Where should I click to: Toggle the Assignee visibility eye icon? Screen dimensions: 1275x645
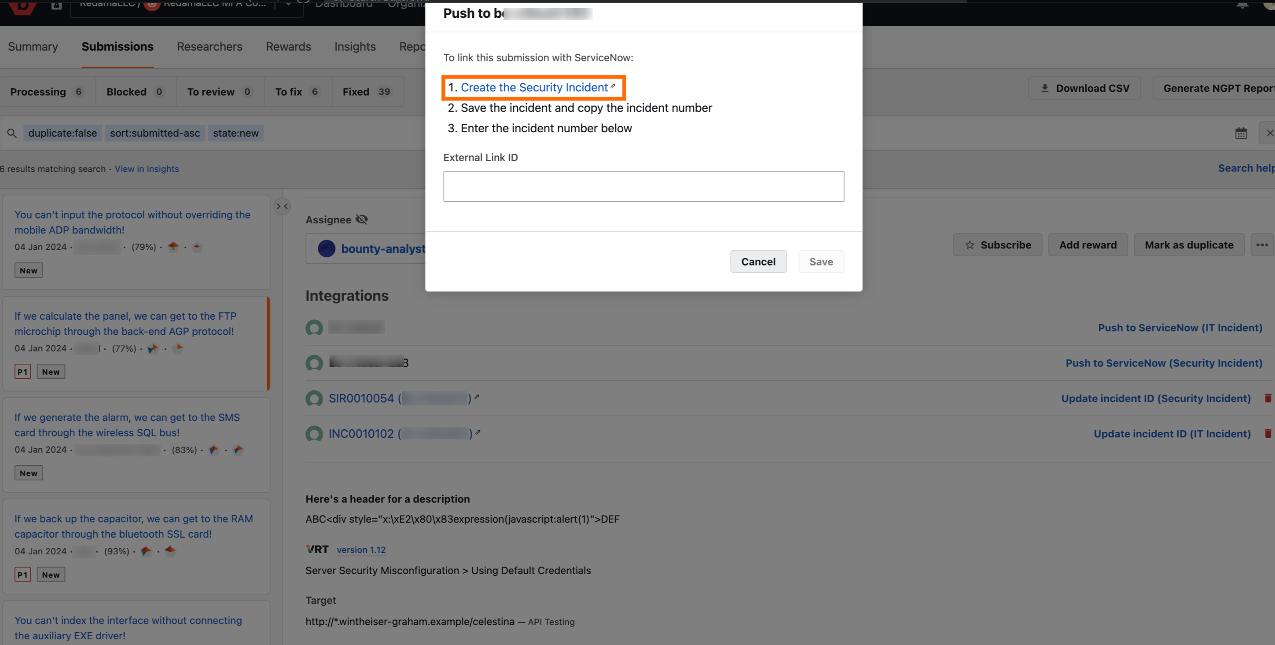362,219
